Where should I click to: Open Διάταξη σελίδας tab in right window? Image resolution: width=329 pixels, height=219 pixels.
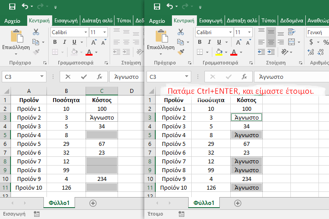pos(242,21)
